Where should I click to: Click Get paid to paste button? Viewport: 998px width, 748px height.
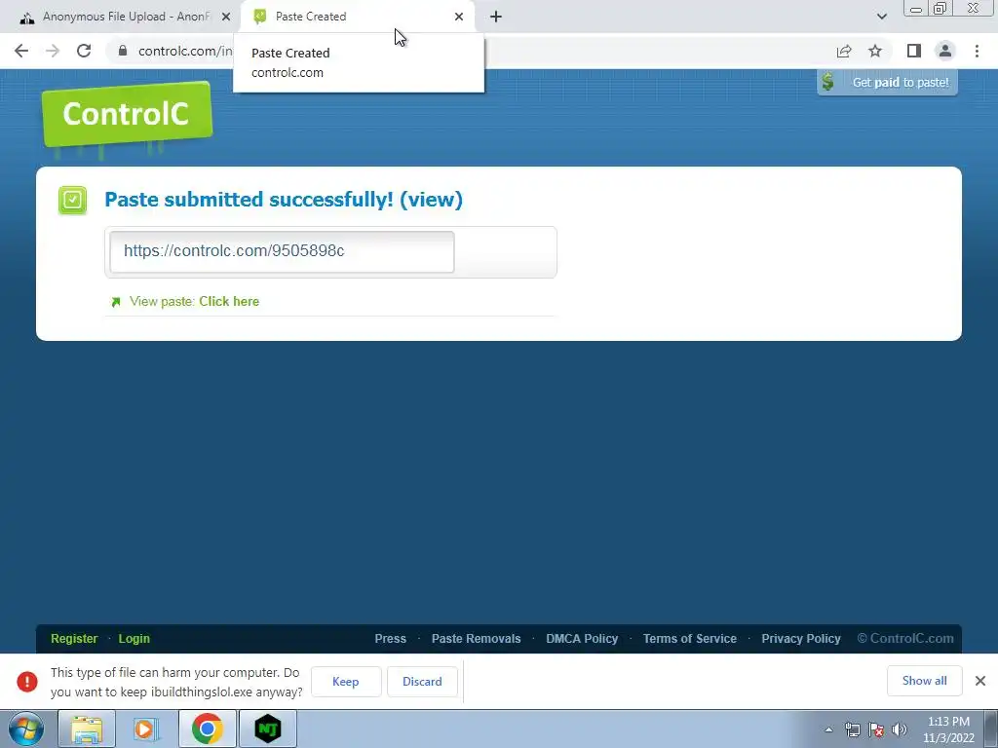click(x=887, y=82)
